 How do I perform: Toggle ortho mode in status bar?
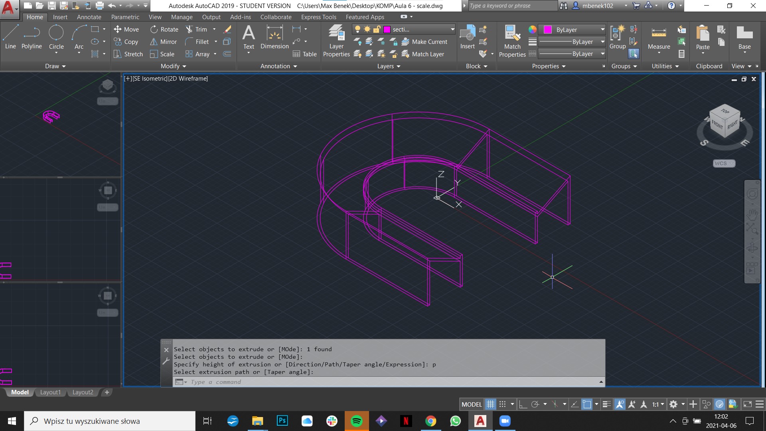pyautogui.click(x=523, y=404)
